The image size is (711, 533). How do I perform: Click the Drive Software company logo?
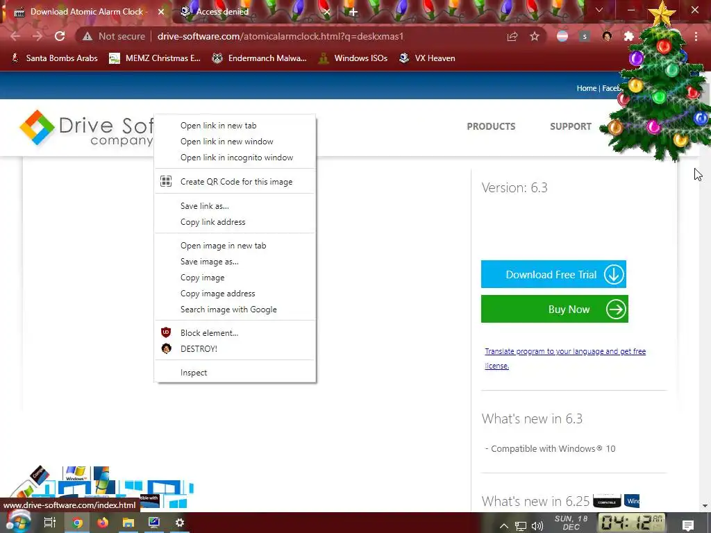tap(86, 128)
